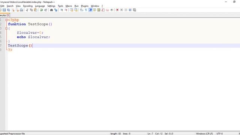Open the Encoding menu
Image resolution: width=240 pixels, height=135 pixels.
[x=28, y=6]
